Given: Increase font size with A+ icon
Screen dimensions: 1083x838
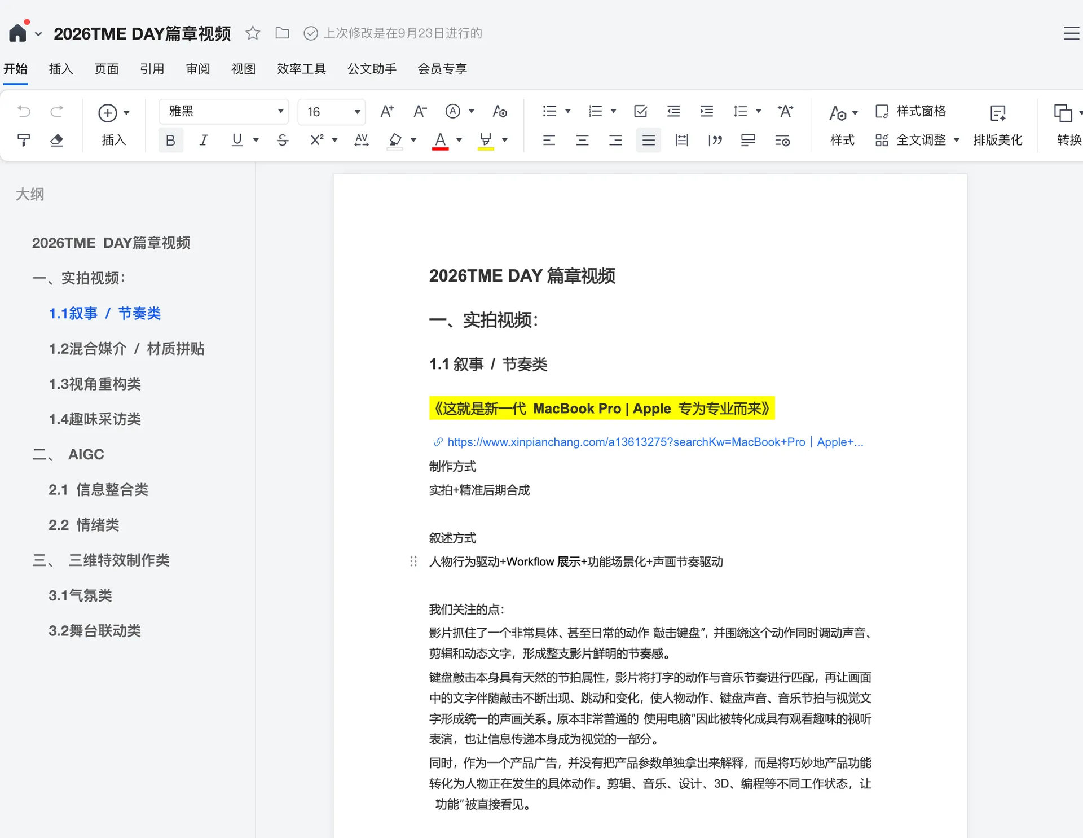Looking at the screenshot, I should (387, 111).
